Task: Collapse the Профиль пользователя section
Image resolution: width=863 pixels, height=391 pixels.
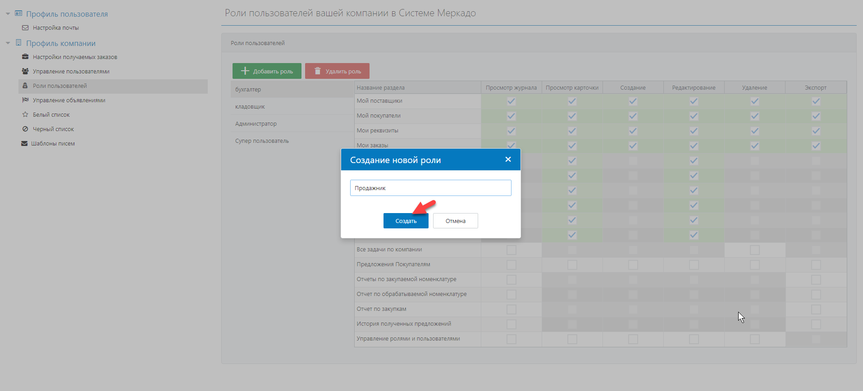Action: click(8, 14)
